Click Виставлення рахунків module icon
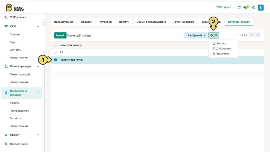The width and height of the screenshot is (270, 152). pyautogui.click(x=6, y=93)
